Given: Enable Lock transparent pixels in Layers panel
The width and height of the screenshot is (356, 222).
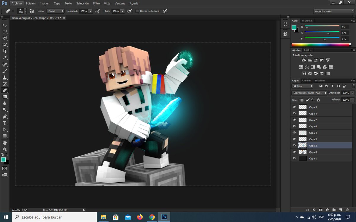Looking at the screenshot, I should coord(302,100).
